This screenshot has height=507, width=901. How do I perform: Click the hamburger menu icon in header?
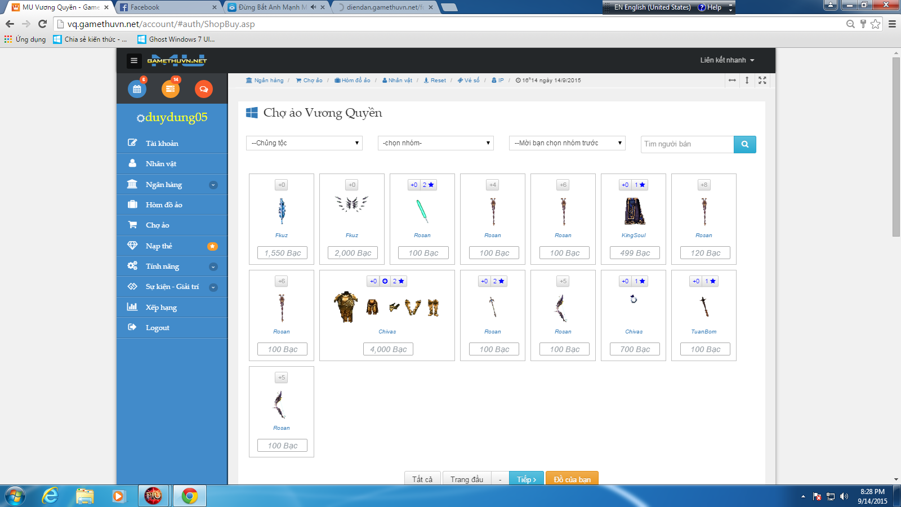[x=133, y=60]
